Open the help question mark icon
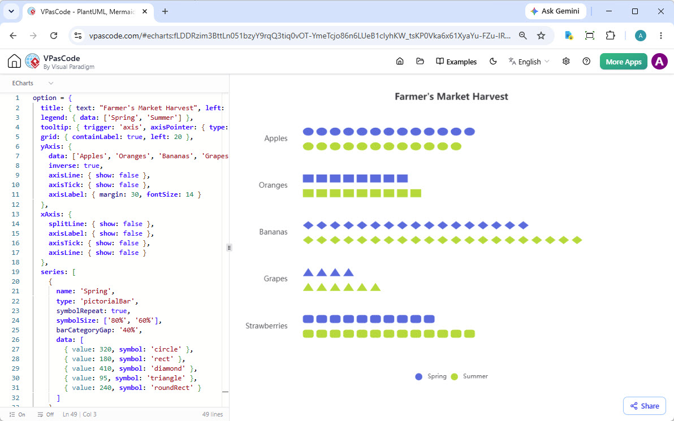 [x=586, y=62]
